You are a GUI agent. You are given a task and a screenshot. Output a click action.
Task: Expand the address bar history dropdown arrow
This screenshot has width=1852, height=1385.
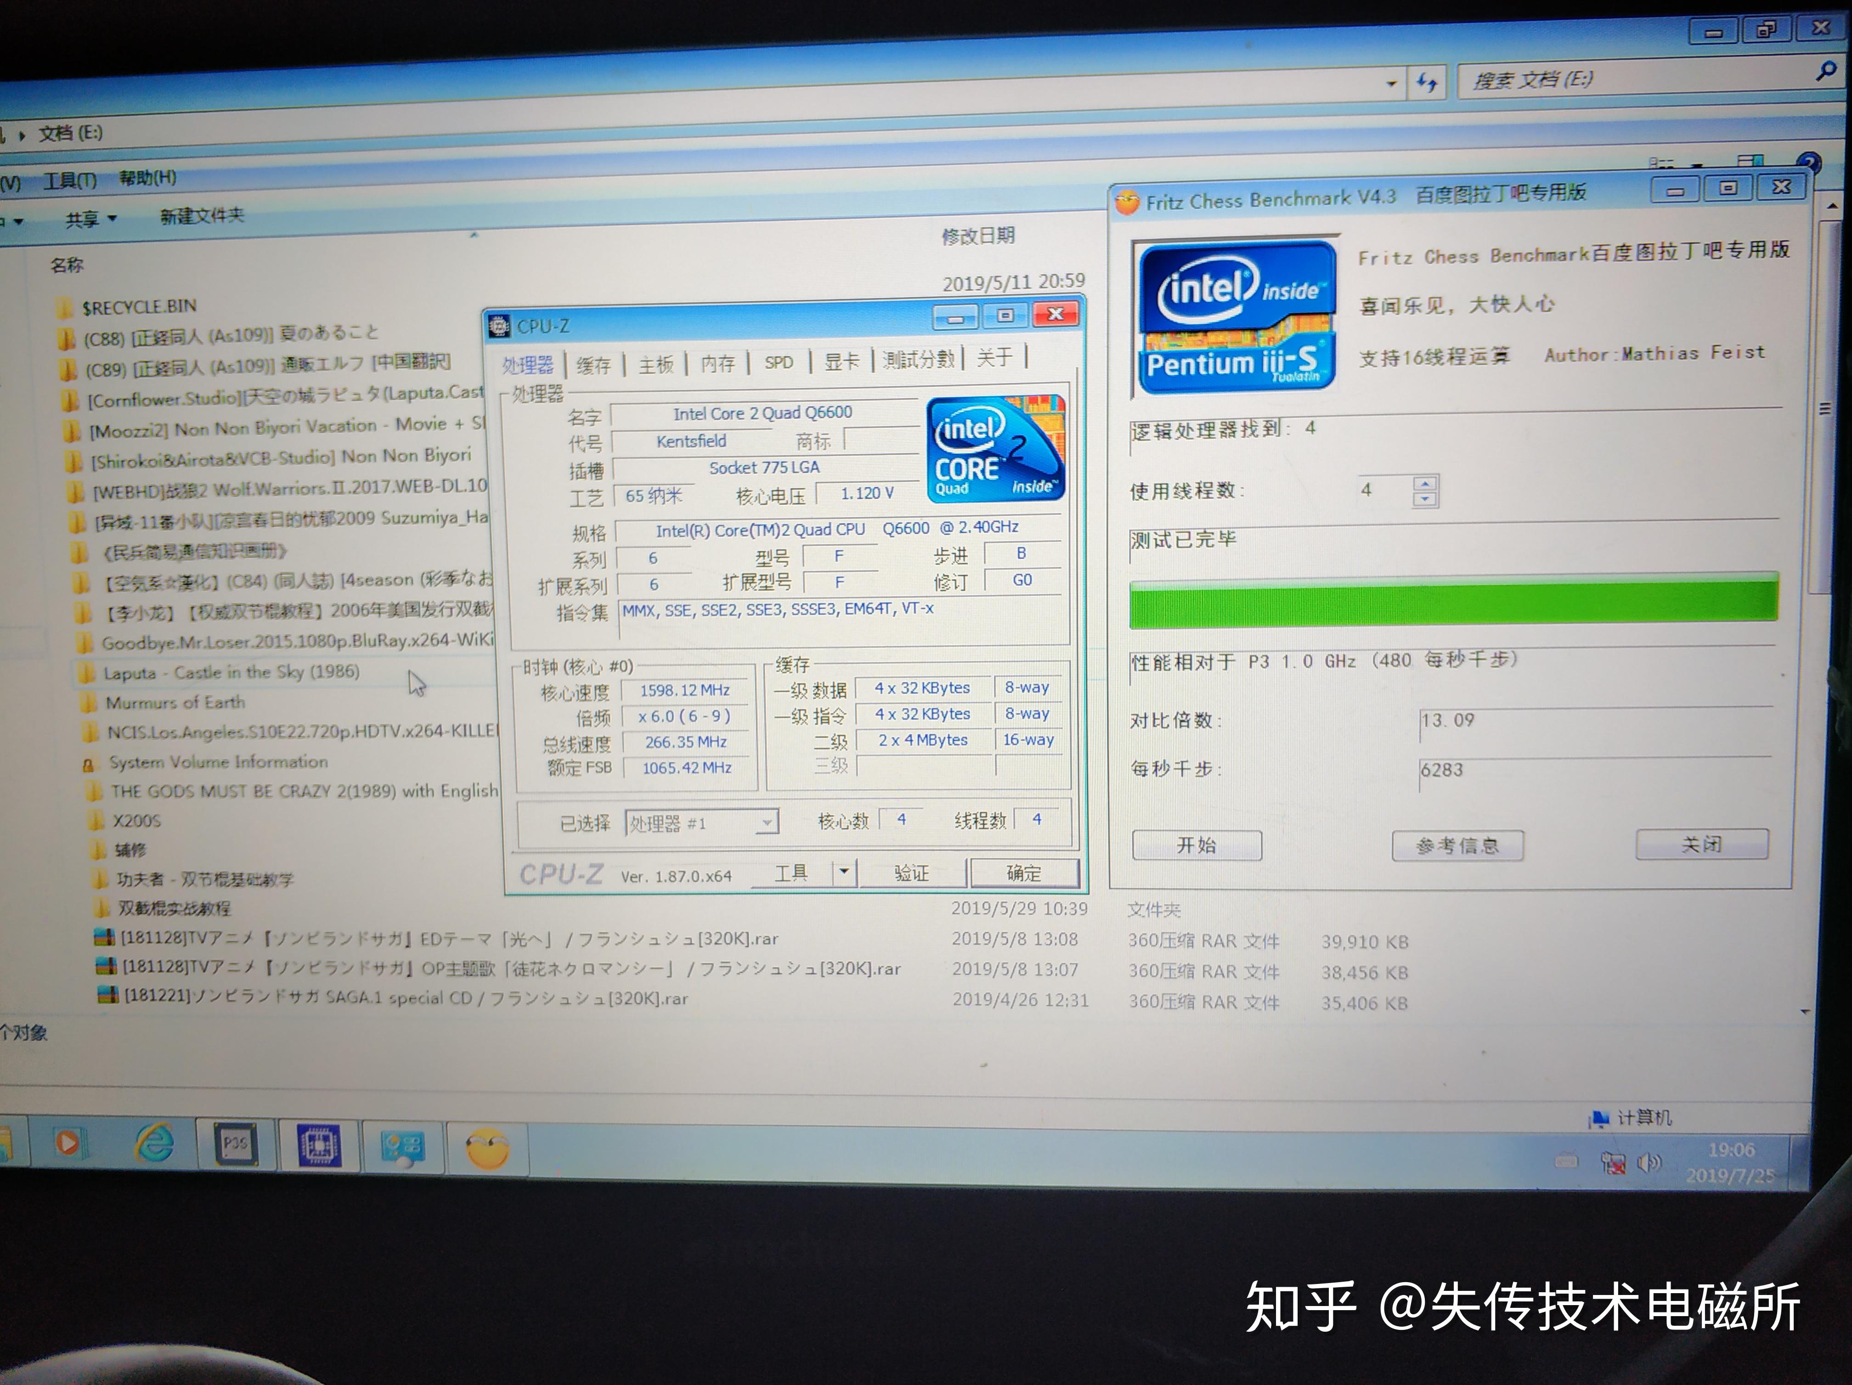click(x=1391, y=84)
